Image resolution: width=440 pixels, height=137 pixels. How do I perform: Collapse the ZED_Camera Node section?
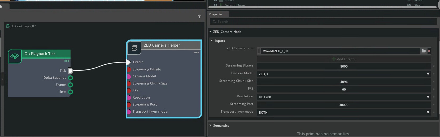click(210, 32)
